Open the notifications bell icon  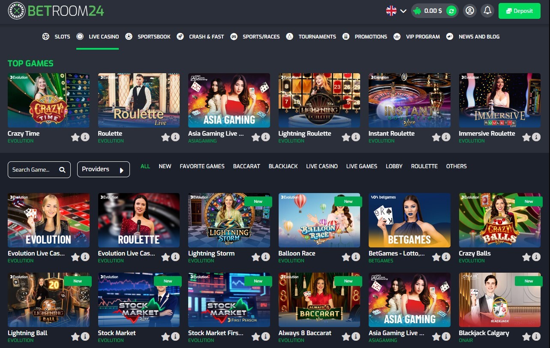pos(487,11)
